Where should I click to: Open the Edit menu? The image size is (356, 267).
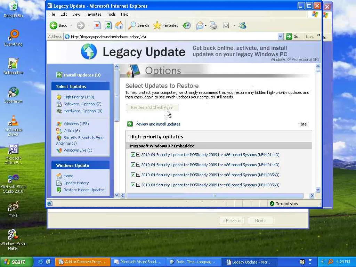coord(64,14)
